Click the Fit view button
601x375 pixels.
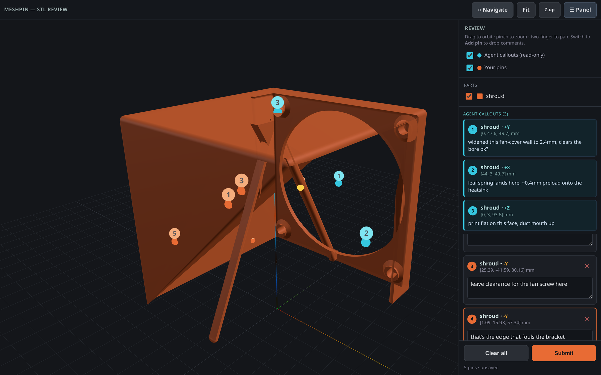[526, 10]
